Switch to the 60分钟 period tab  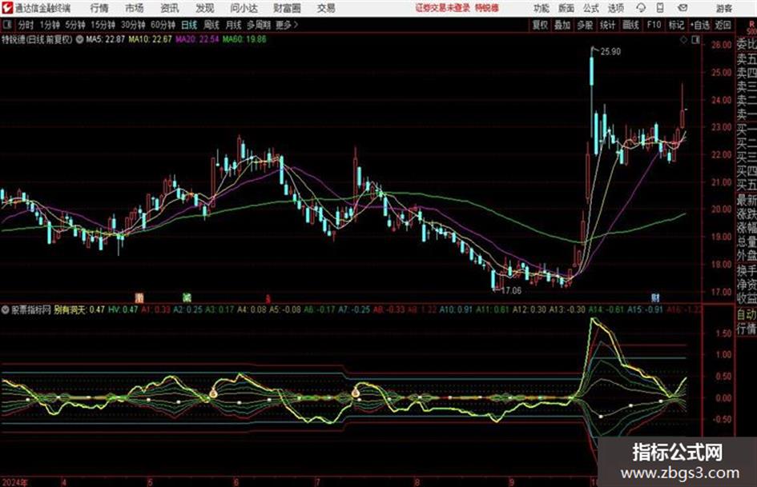(x=163, y=25)
